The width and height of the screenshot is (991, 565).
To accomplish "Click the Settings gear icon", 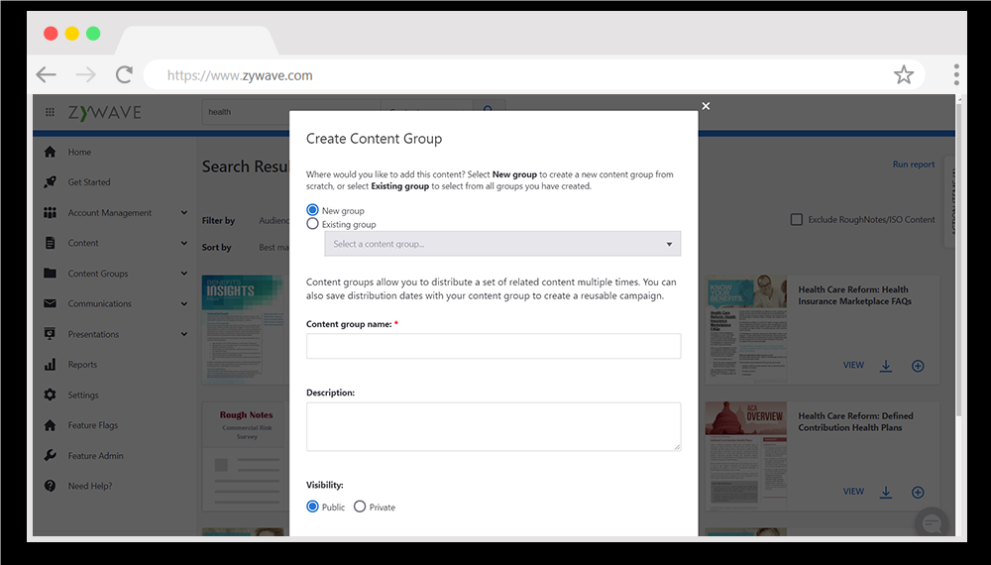I will click(50, 395).
